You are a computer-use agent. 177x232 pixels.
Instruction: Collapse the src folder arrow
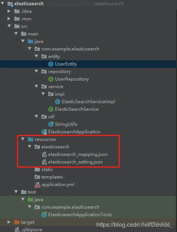pyautogui.click(x=9, y=26)
